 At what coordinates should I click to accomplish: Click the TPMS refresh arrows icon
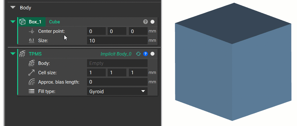click(x=139, y=54)
